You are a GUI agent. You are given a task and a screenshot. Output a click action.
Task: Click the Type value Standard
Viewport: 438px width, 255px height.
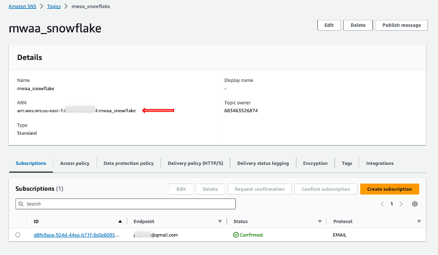click(27, 133)
